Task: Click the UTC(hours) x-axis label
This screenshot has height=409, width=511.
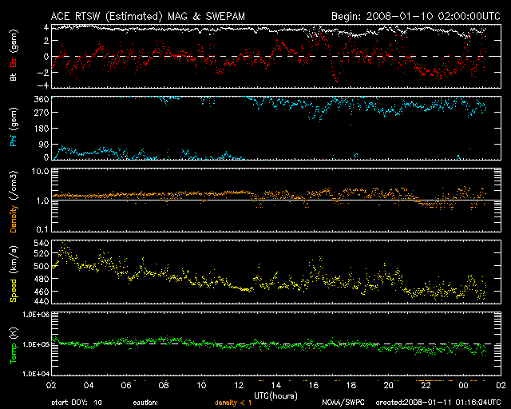Action: [276, 394]
